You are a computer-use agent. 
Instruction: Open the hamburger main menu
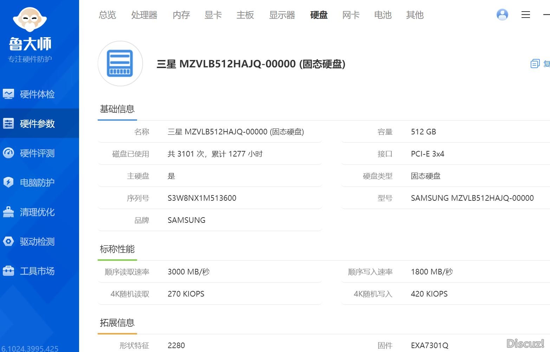point(526,15)
